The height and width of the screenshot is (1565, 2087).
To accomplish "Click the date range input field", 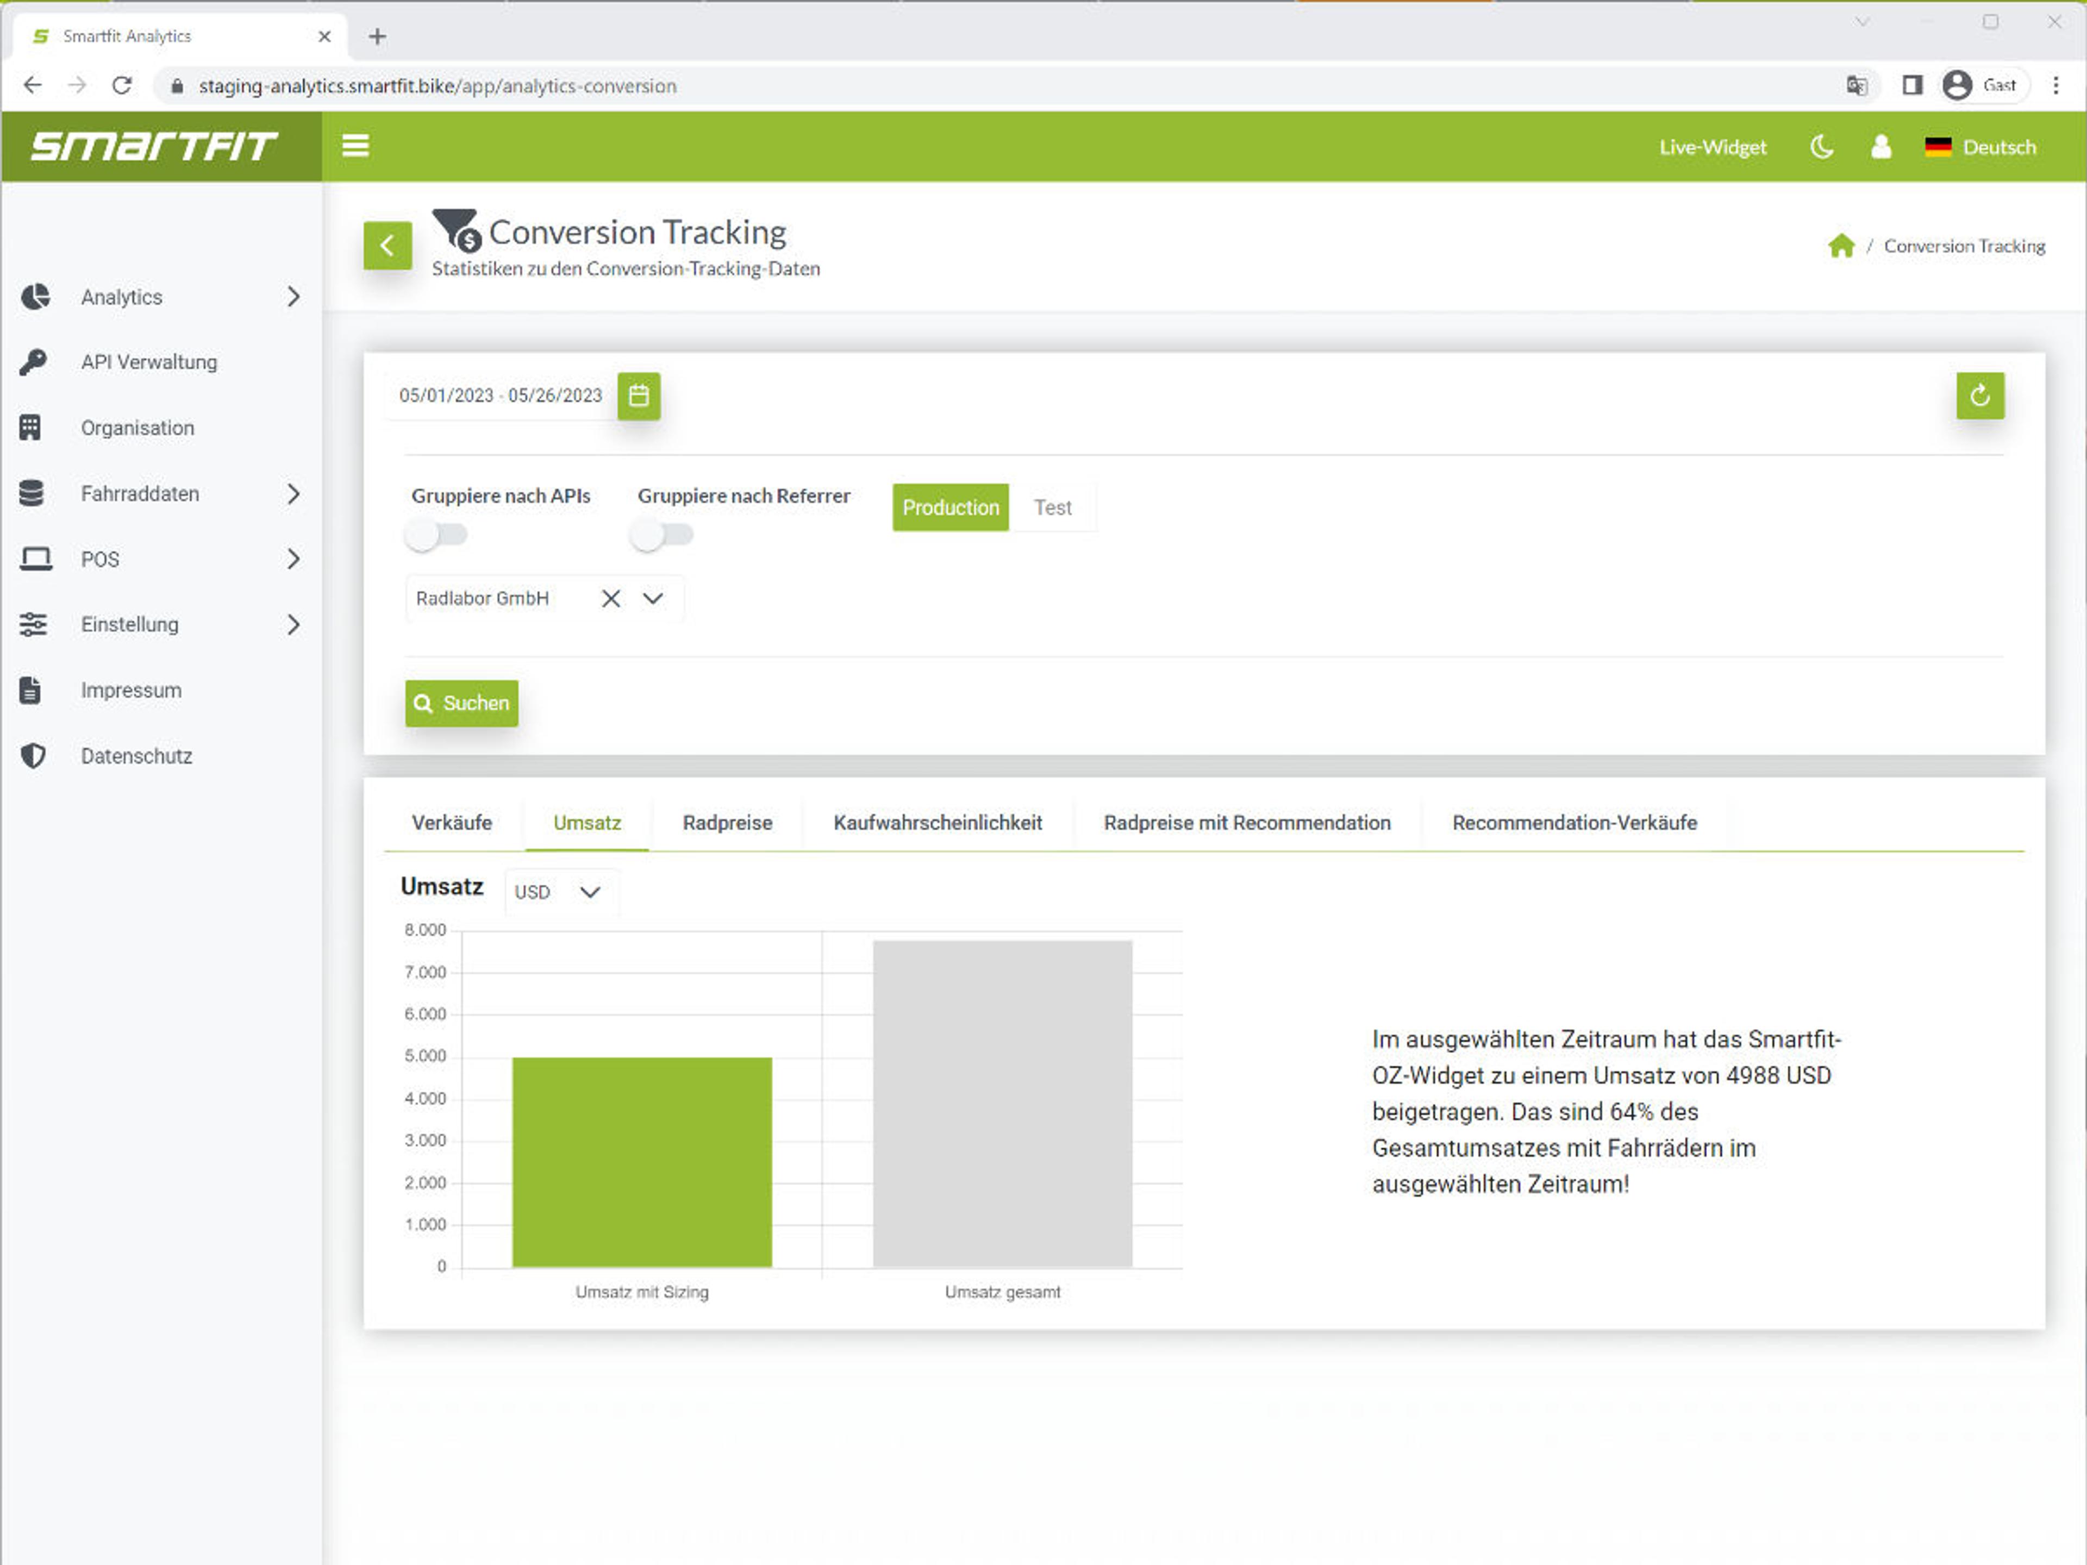I will 500,395.
